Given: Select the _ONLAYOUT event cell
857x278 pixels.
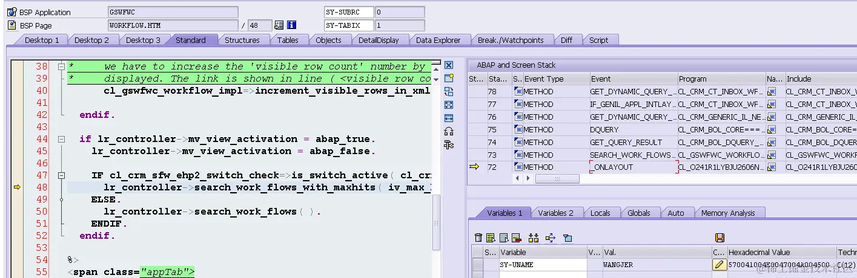Looking at the screenshot, I should point(634,167).
